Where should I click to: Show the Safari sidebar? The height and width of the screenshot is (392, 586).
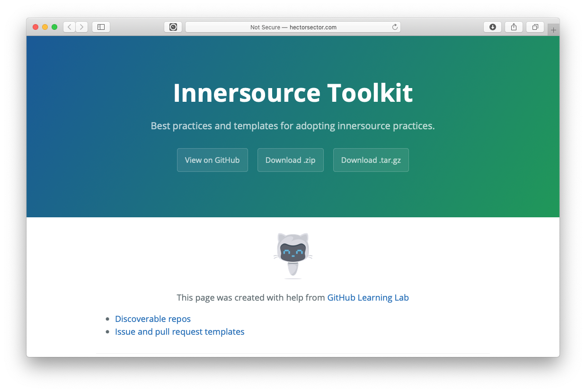101,27
